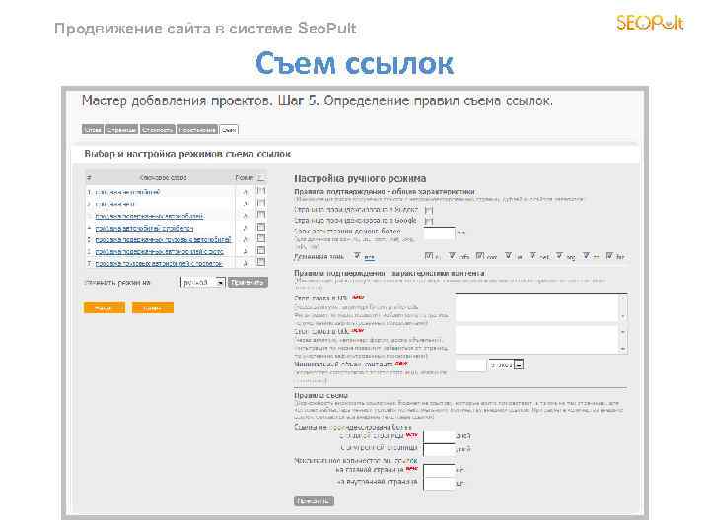Toggle the org domain zone checkbox
The width and height of the screenshot is (710, 532).
(560, 256)
